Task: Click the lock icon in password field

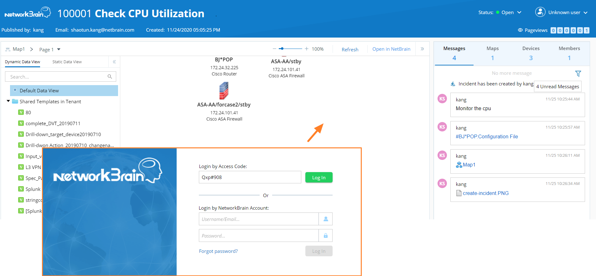Action: click(x=326, y=236)
